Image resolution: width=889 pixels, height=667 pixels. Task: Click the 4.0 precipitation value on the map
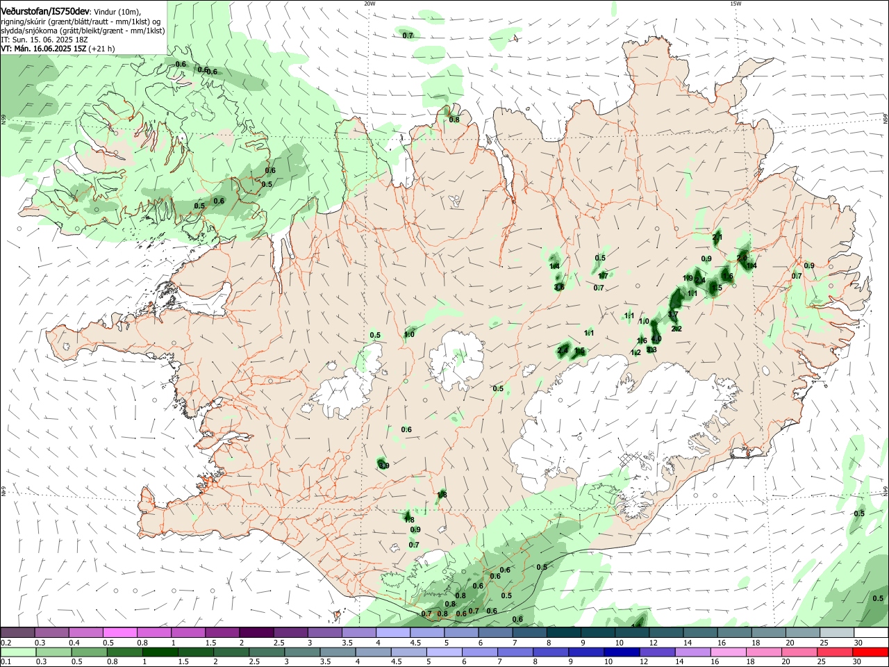[656, 339]
